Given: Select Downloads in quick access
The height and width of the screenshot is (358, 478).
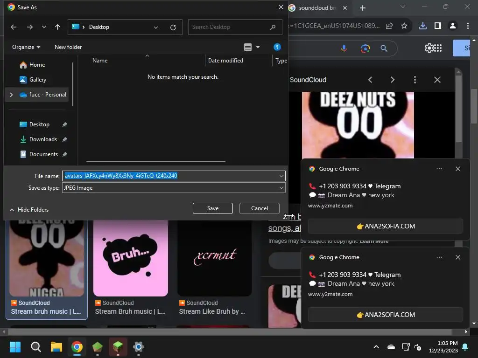Looking at the screenshot, I should click(42, 139).
